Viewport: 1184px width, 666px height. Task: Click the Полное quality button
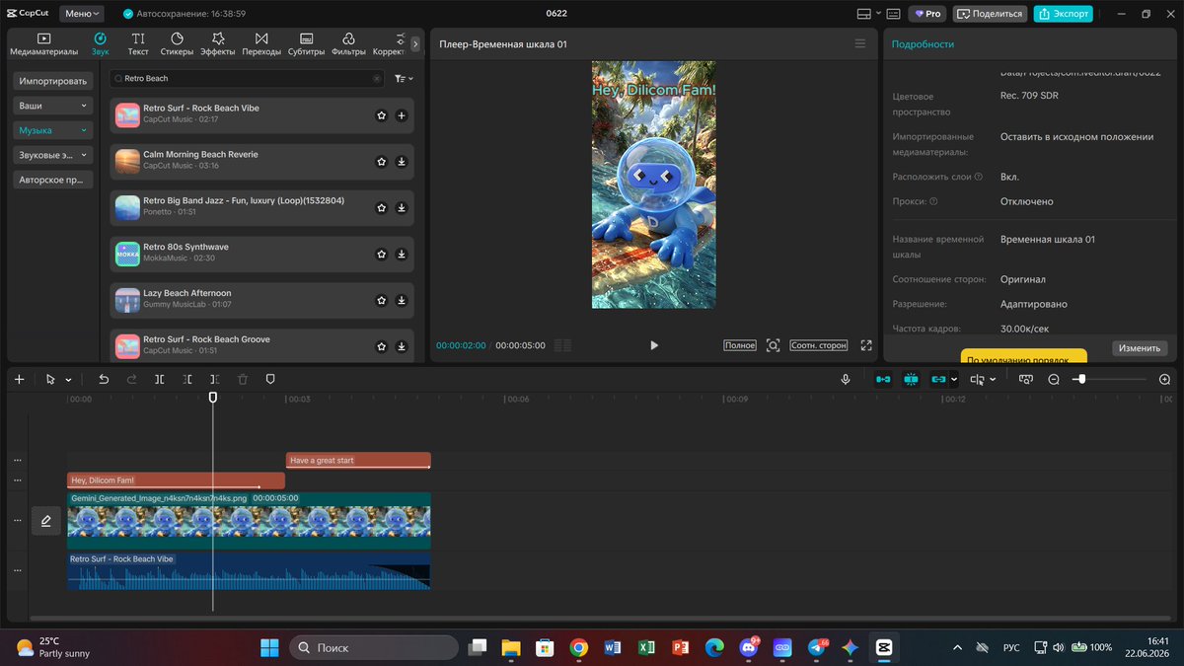pos(740,345)
